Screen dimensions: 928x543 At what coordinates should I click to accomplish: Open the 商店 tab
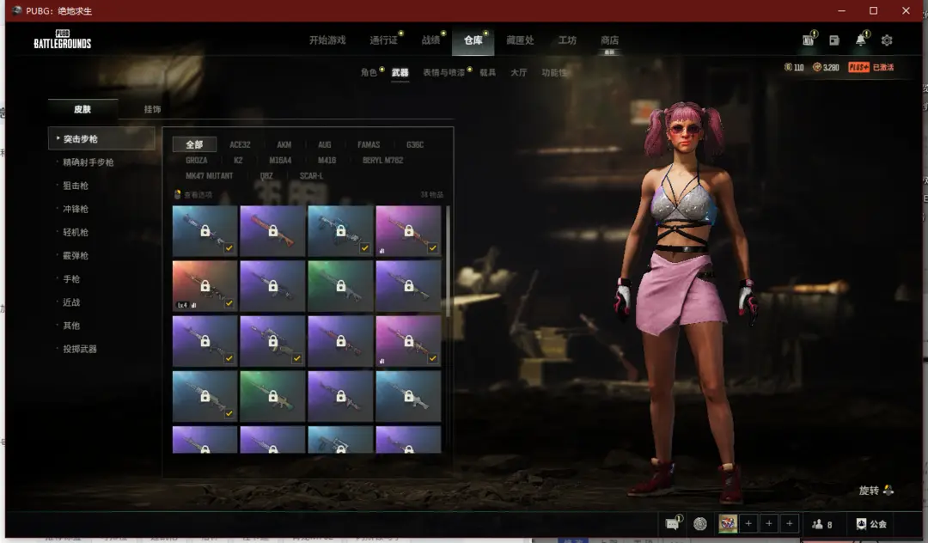tap(609, 40)
